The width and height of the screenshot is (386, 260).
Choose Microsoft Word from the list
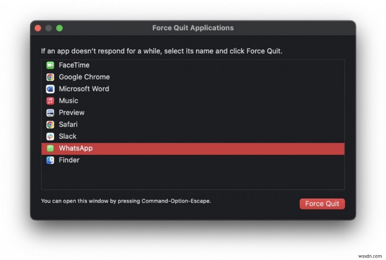point(83,89)
